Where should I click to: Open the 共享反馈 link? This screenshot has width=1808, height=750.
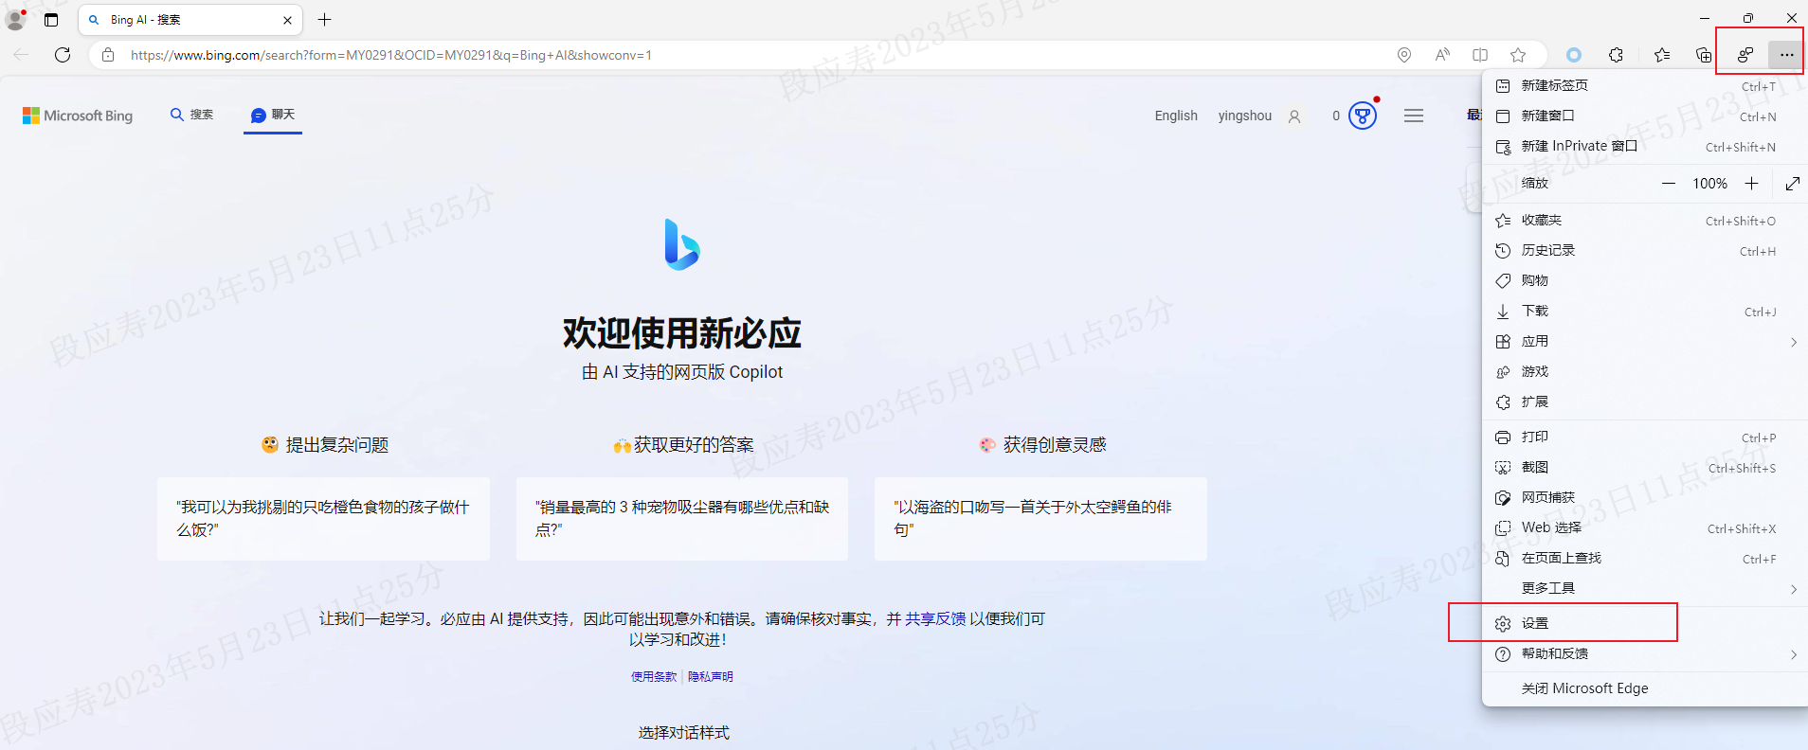(935, 618)
